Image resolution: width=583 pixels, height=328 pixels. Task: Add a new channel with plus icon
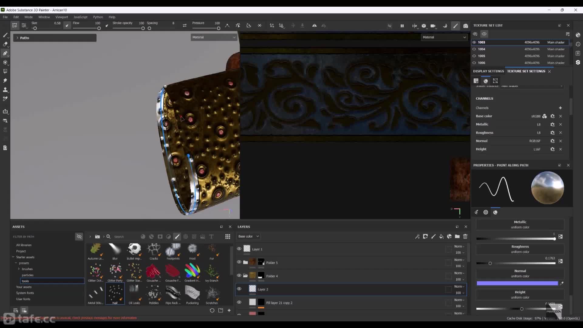pos(560,108)
